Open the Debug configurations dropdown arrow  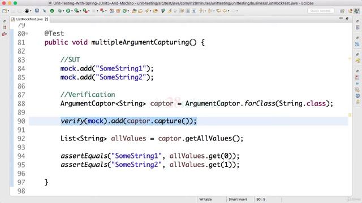coord(63,11)
